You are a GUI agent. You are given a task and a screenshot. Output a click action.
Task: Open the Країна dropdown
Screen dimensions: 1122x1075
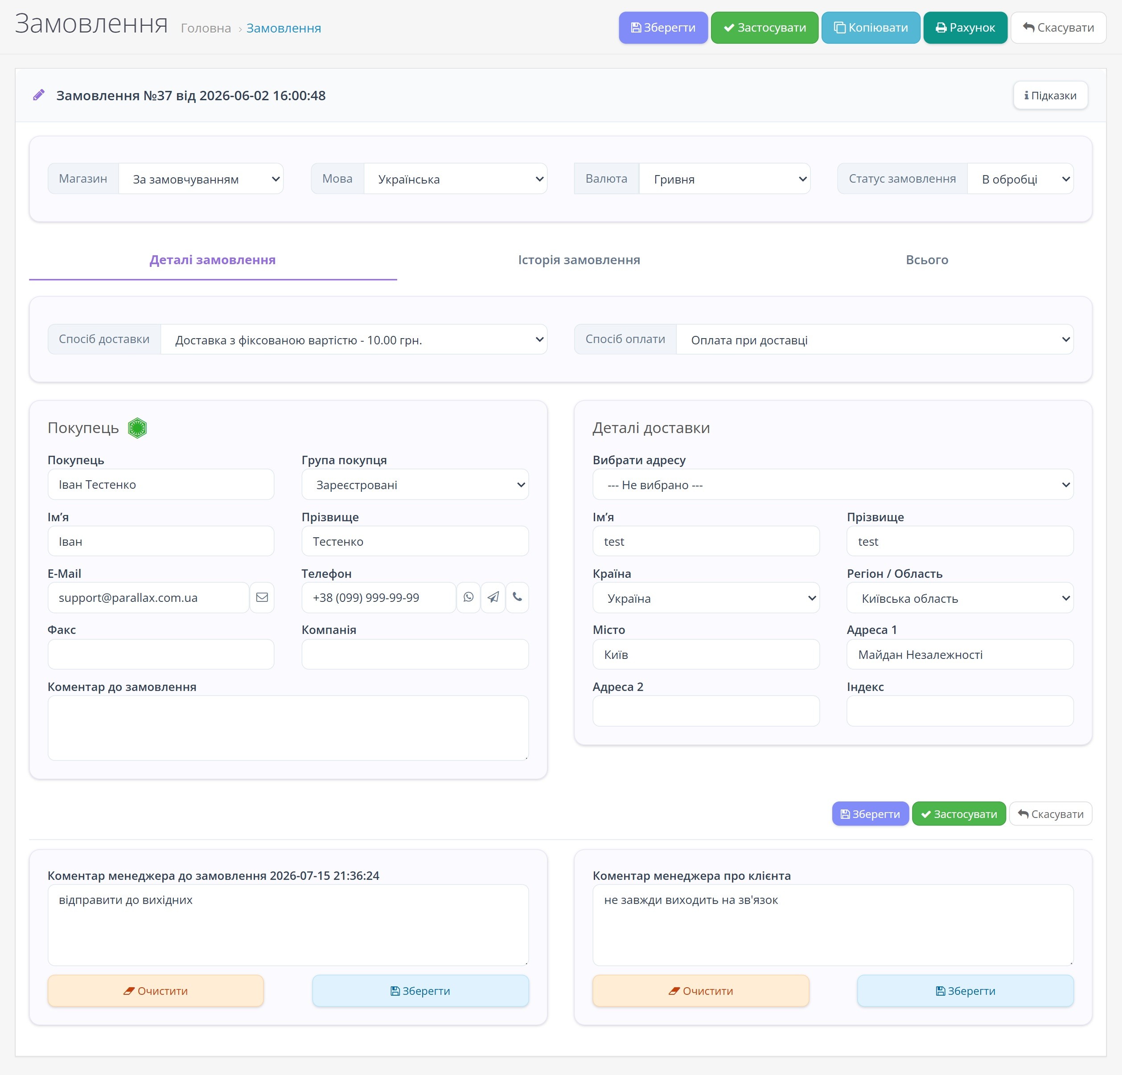[706, 598]
